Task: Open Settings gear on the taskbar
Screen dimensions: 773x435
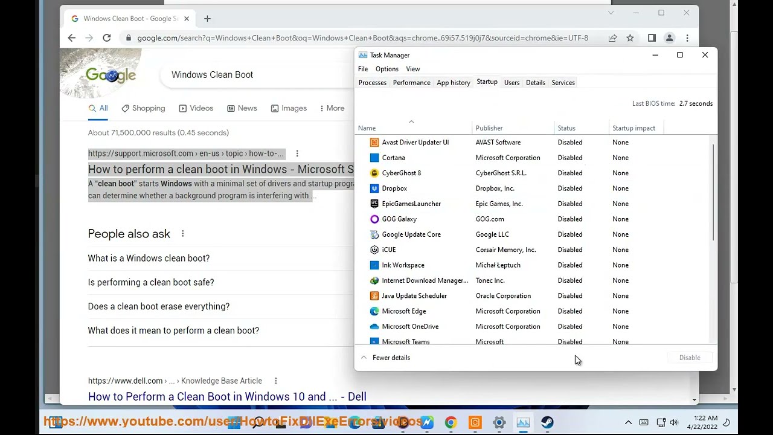Action: coord(499,422)
